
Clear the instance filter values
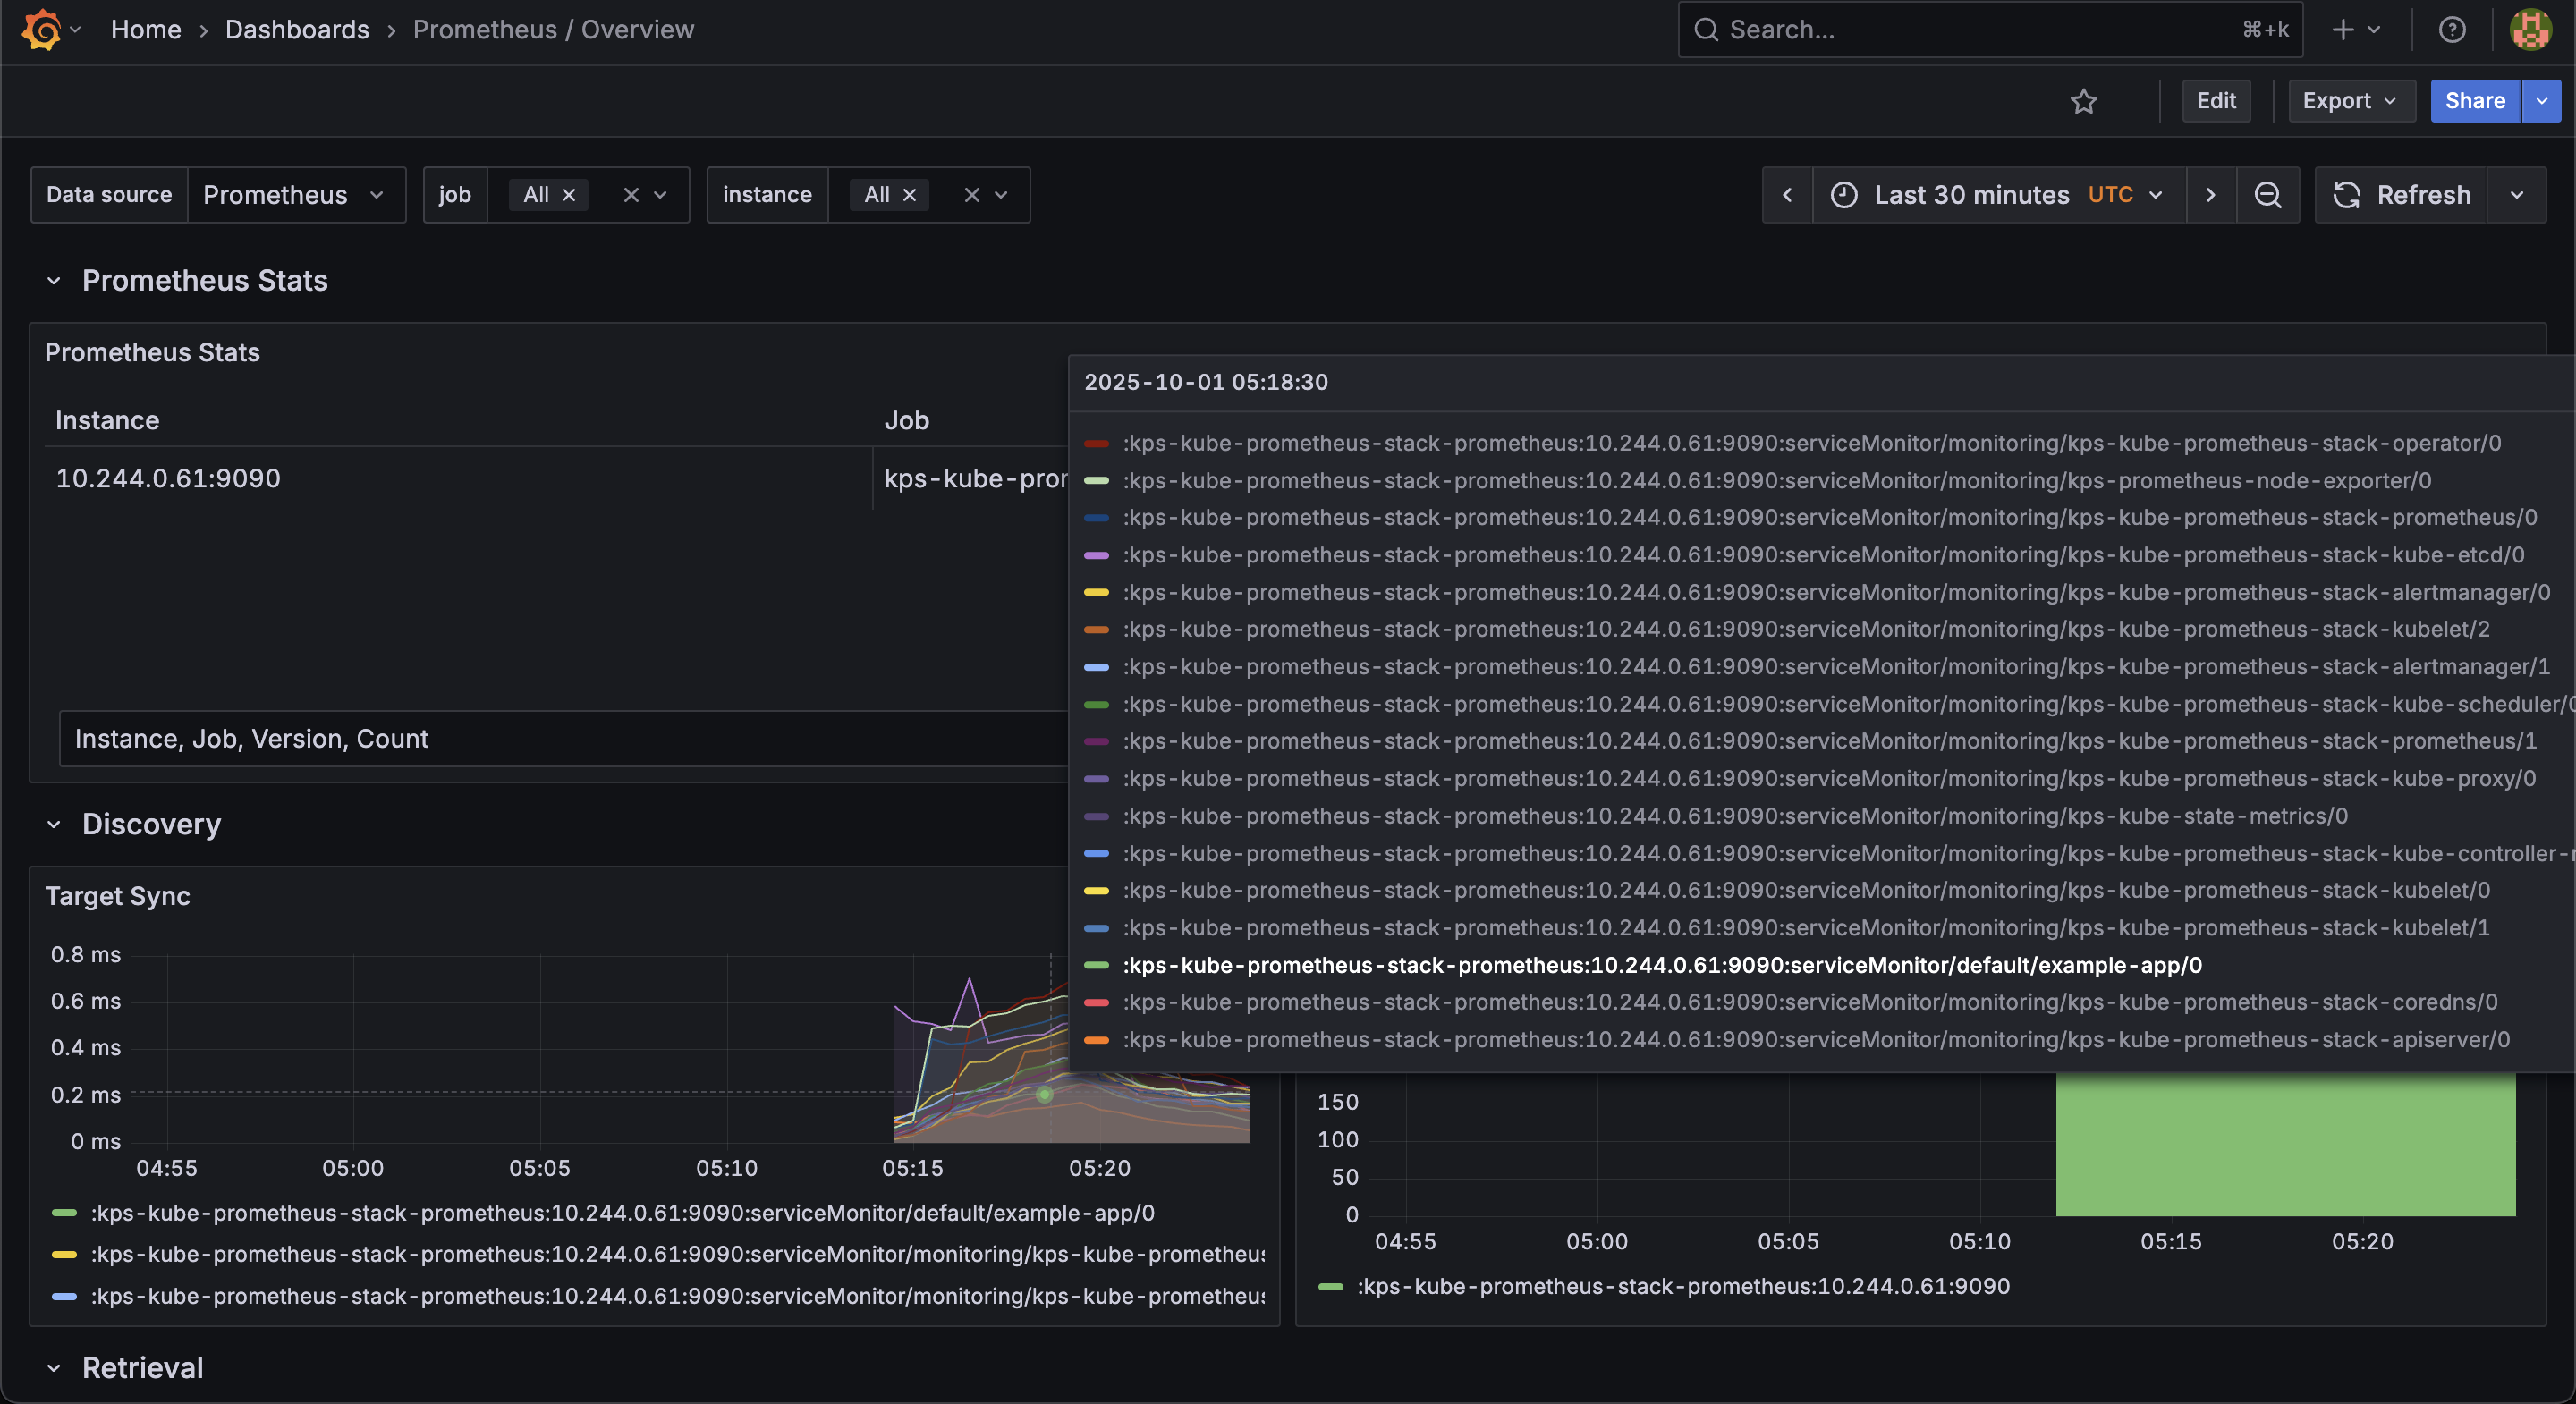click(x=971, y=195)
